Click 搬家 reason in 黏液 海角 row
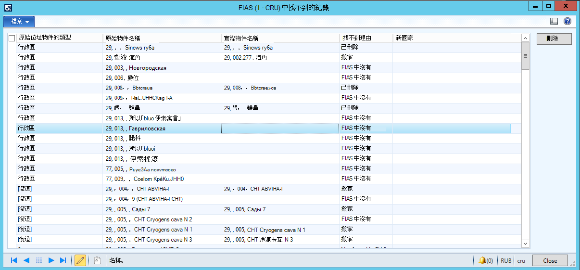 coord(366,57)
